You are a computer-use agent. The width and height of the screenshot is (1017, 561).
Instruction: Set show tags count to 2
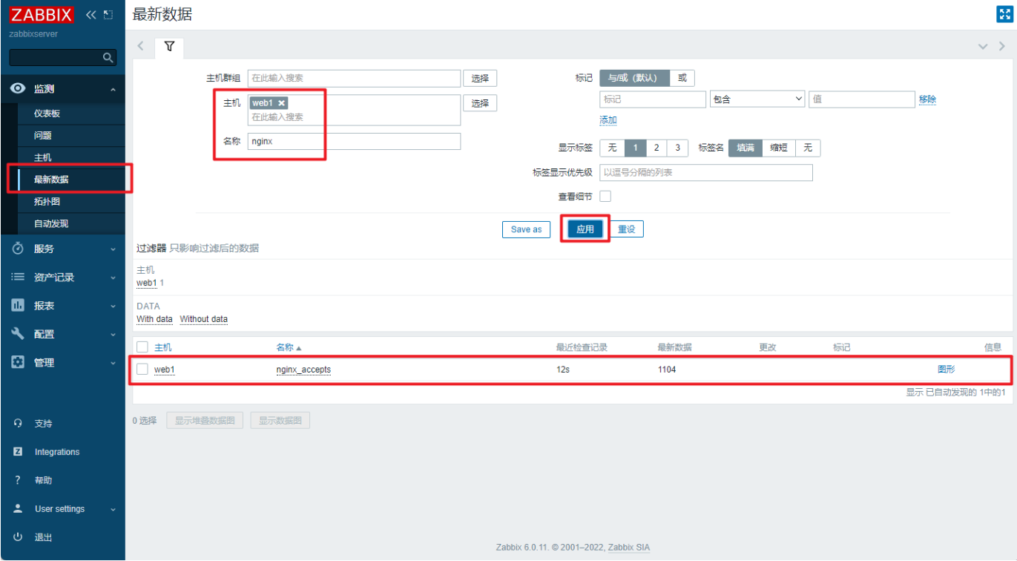click(x=656, y=148)
